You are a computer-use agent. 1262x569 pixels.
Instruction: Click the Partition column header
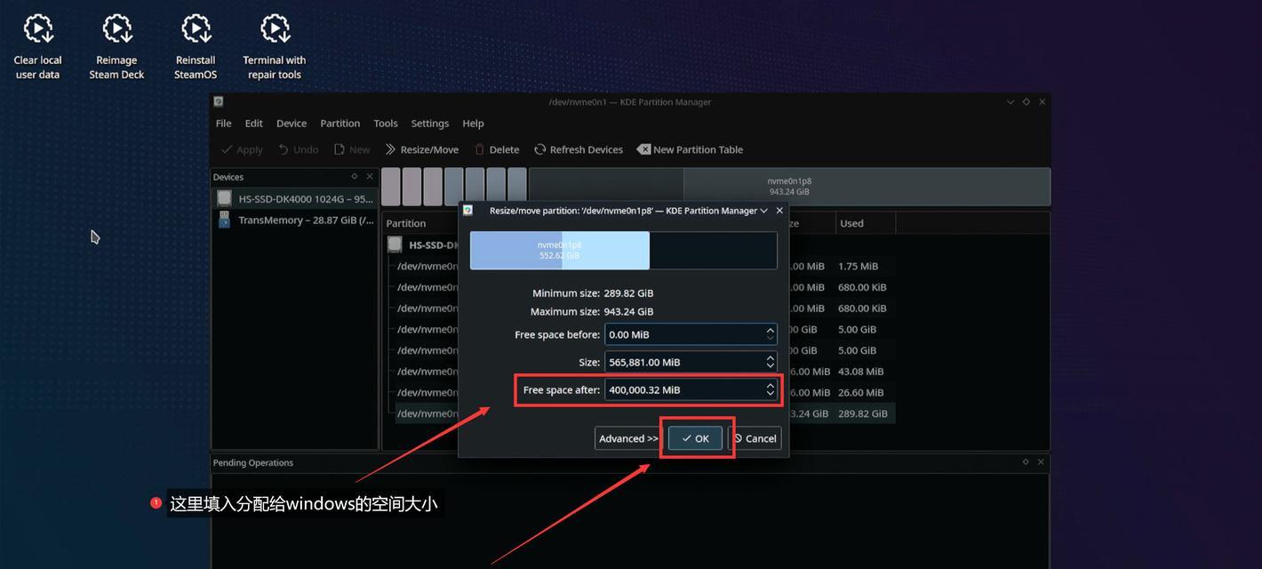(406, 223)
